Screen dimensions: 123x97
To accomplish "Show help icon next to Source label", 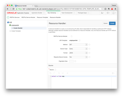I will 55,70.
